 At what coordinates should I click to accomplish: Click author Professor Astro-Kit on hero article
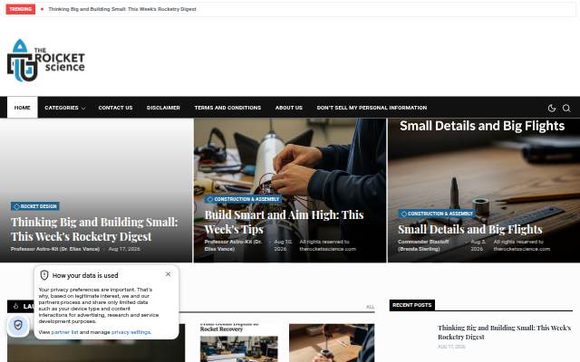click(x=55, y=249)
